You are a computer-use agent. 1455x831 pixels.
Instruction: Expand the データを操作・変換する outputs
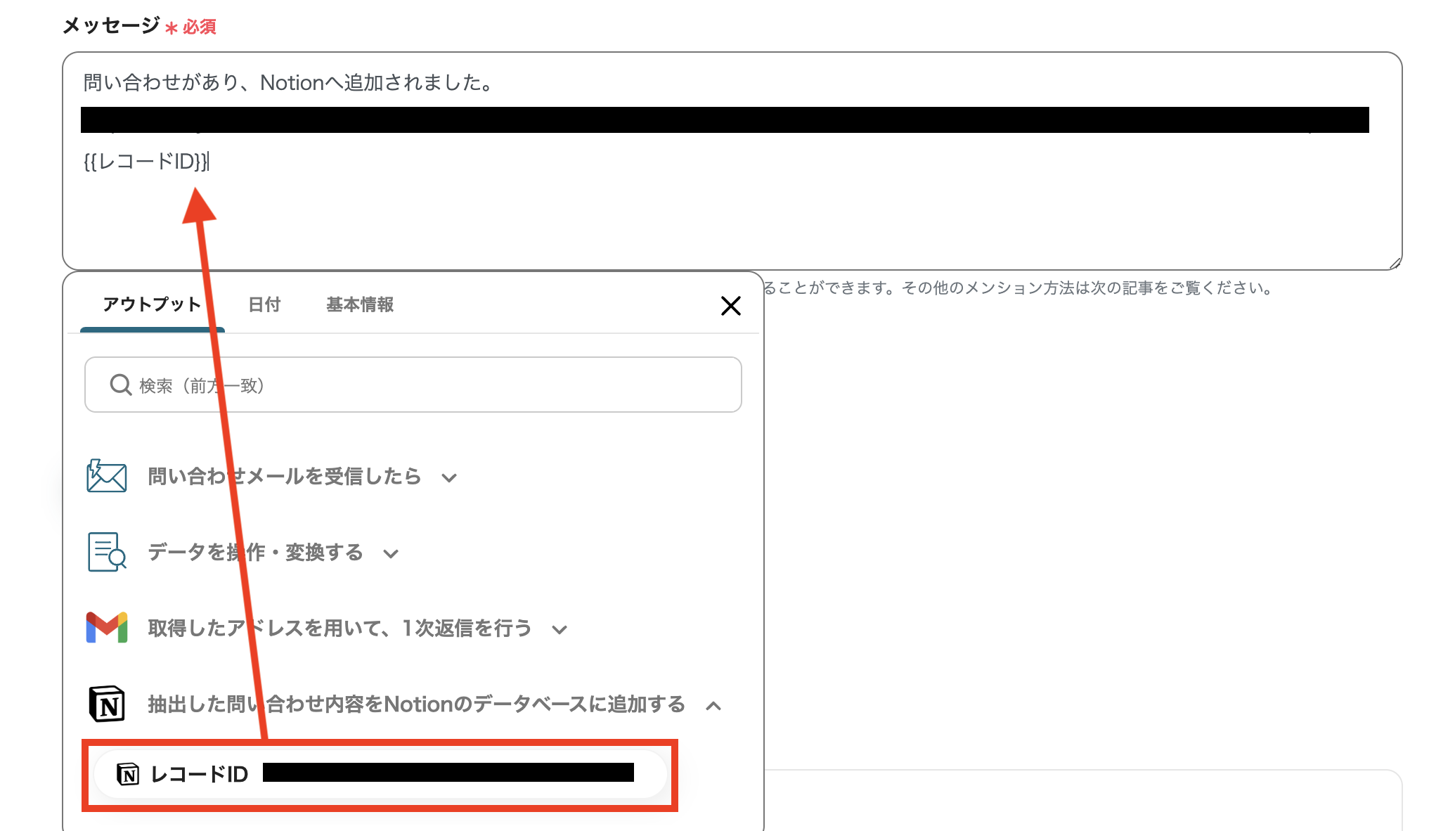point(392,553)
